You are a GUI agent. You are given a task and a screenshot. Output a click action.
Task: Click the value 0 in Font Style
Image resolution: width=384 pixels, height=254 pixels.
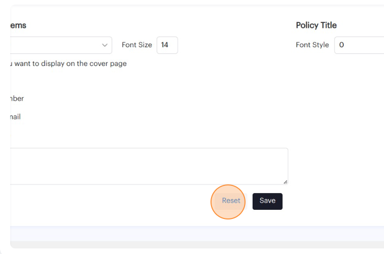coord(341,45)
